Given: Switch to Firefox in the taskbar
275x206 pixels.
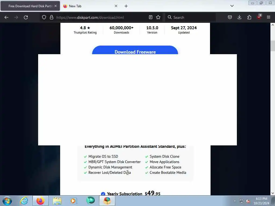Looking at the screenshot, I should coord(41,201).
